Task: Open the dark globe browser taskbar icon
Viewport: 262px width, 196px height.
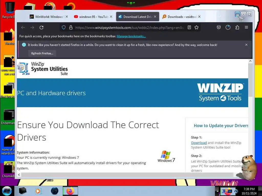Action: 55,191
